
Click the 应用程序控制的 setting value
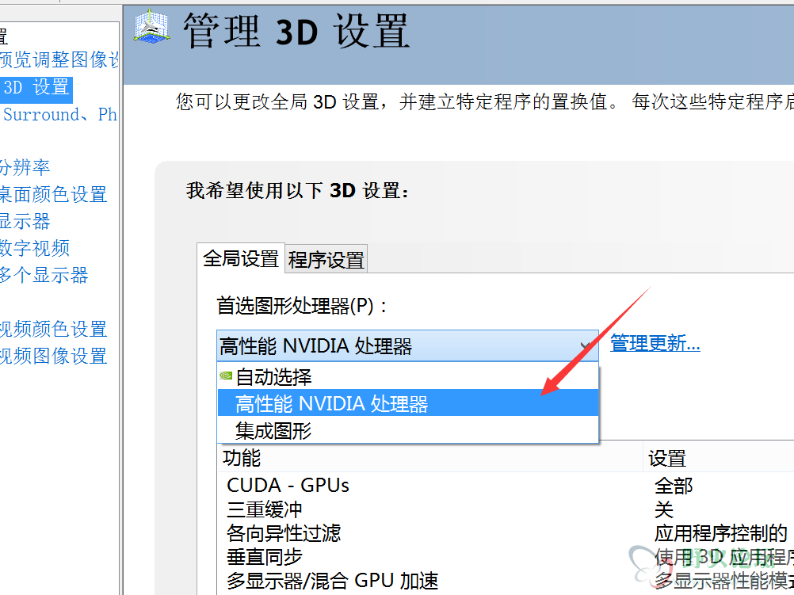(x=720, y=533)
